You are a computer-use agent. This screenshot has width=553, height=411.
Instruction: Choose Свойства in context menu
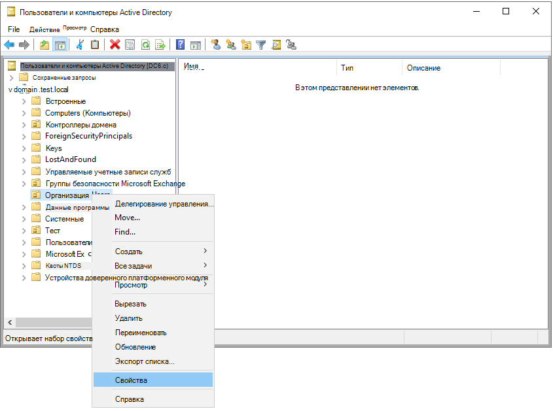153,380
